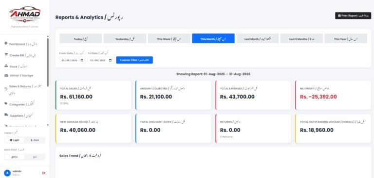The image size is (374, 178).
Task: Click the Print Report button
Action: (353, 16)
